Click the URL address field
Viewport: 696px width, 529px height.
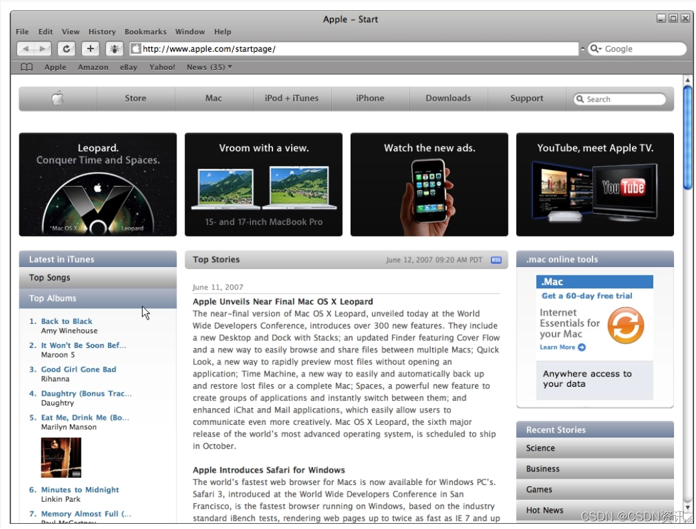(354, 49)
